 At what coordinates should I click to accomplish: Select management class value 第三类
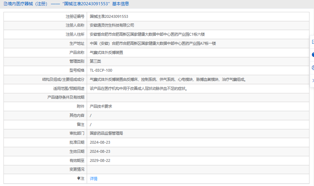tap(95, 61)
